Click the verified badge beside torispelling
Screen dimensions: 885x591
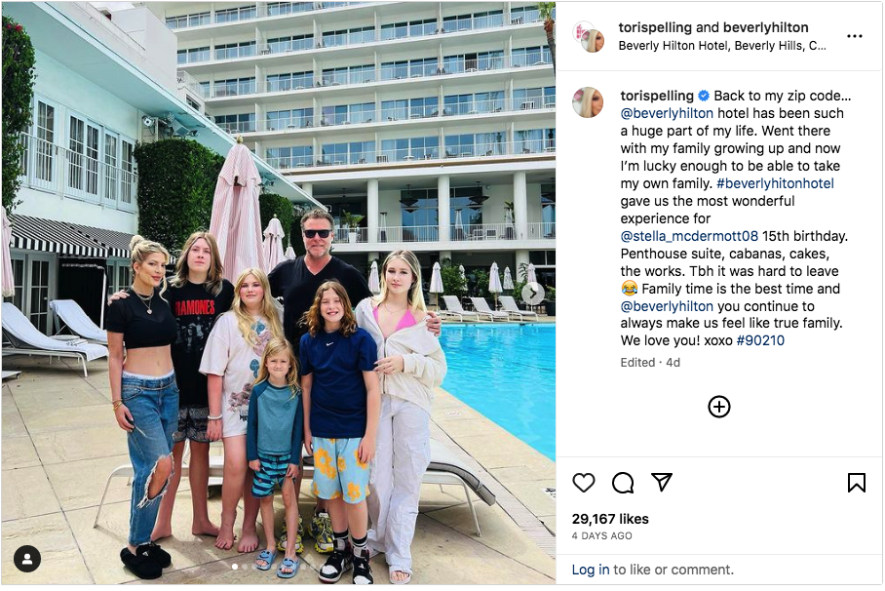coord(704,96)
